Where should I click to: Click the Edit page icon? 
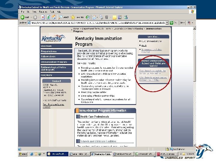(107, 17)
